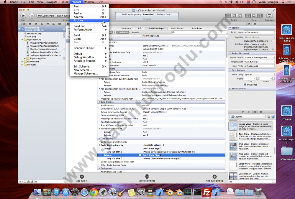The image size is (295, 199).
Task: Open the Media library icon
Action: [261, 112]
